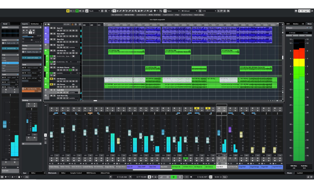Click the tempo value field showing 98.000
314x188 pixels.
click(x=217, y=177)
